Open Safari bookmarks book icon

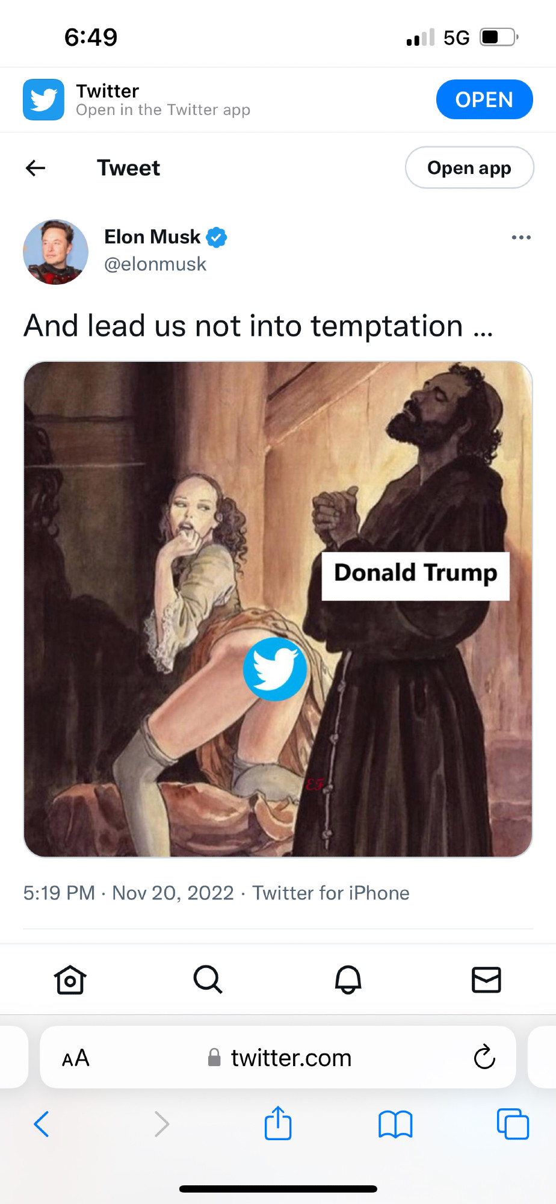(x=395, y=1124)
